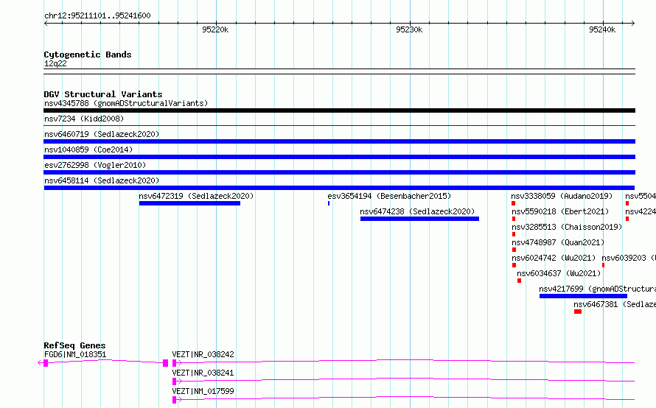Viewport: 656px width, 408px height.
Task: Open the Cytogenetic Bands track heading
Action: [x=88, y=54]
